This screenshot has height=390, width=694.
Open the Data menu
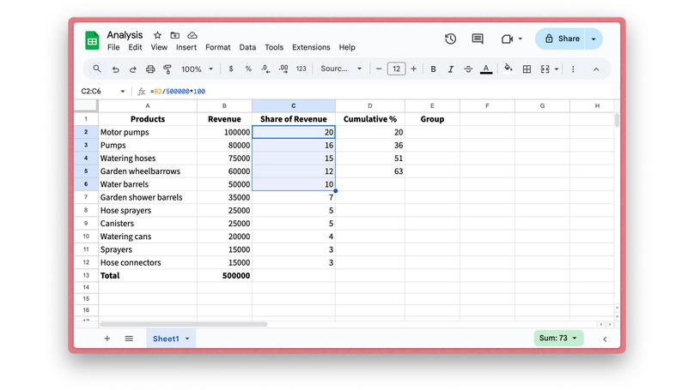247,47
